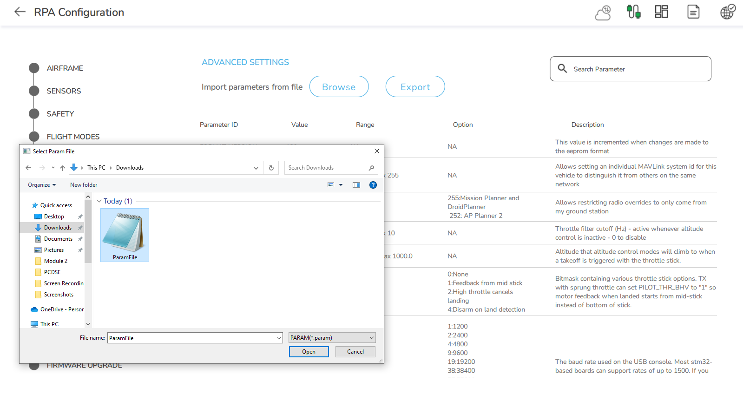This screenshot has width=743, height=401.
Task: Open the dashboard layout icon
Action: [661, 12]
